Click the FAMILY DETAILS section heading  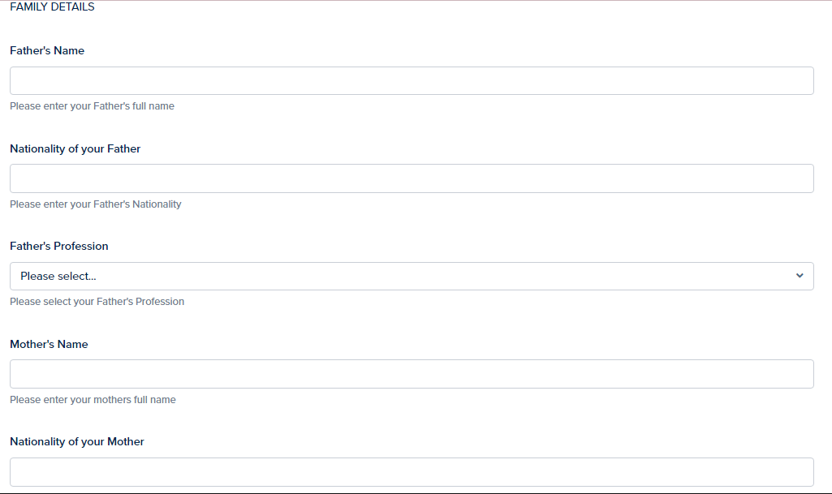(52, 7)
